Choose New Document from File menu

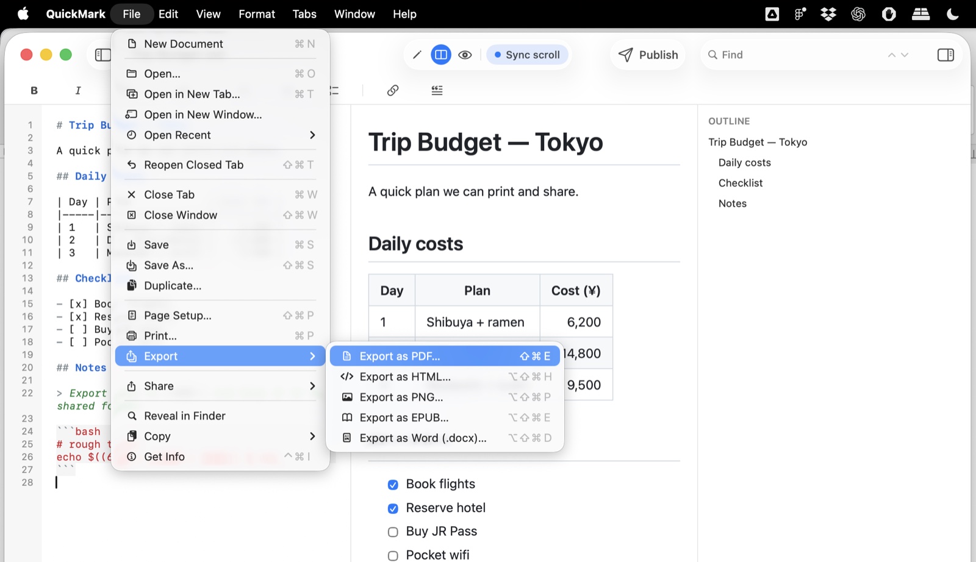220,44
